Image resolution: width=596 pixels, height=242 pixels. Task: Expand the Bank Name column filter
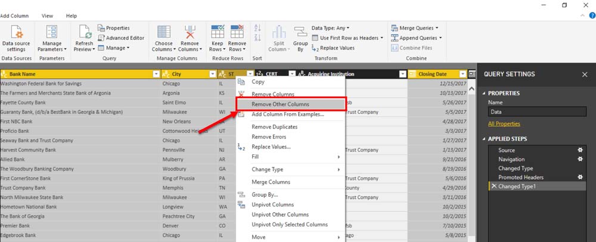coord(156,75)
